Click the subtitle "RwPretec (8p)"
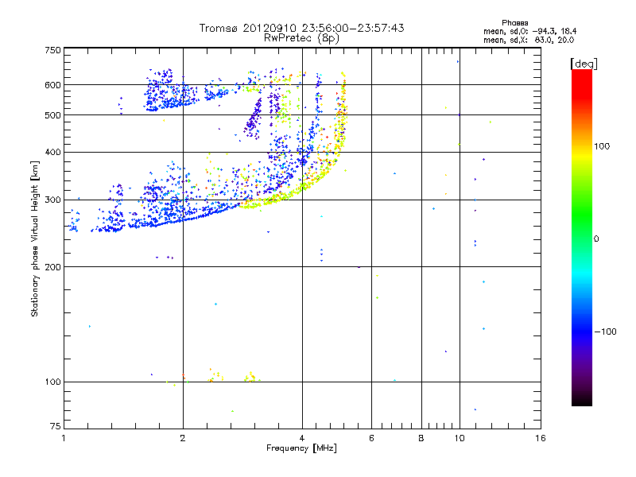The height and width of the screenshot is (477, 636). point(301,38)
